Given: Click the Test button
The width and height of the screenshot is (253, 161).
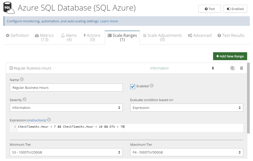Looking at the screenshot, I should point(209,9).
